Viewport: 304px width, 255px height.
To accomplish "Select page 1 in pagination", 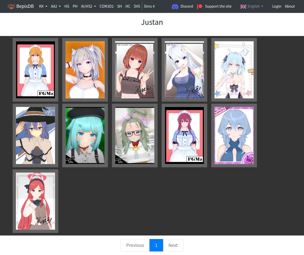I will 156,245.
